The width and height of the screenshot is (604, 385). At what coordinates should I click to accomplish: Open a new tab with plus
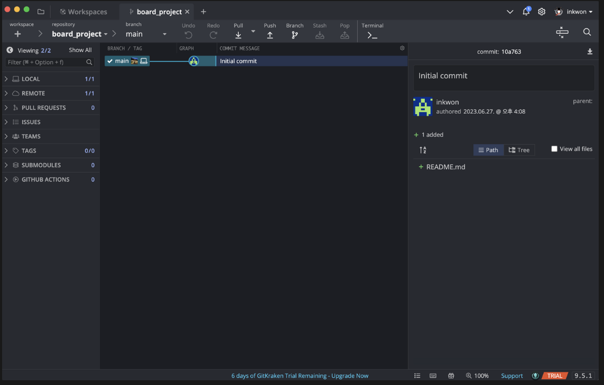coord(203,12)
